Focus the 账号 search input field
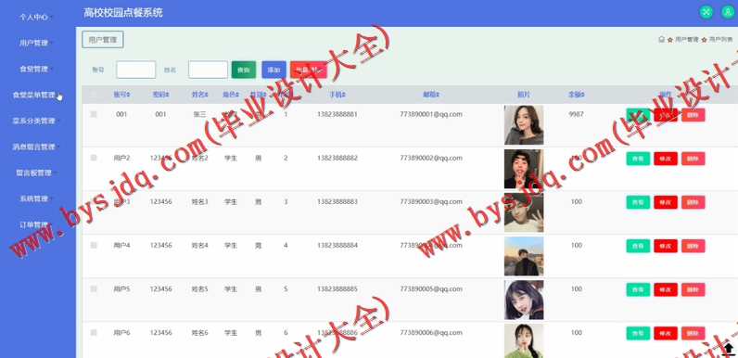 [x=136, y=70]
